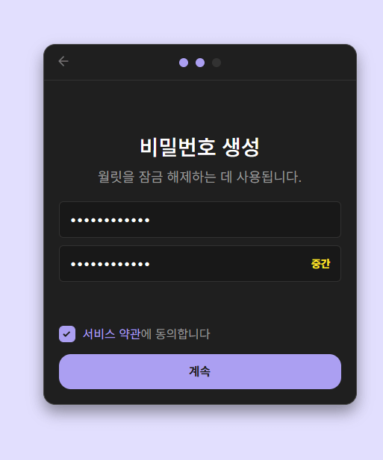Go back using the left arrow icon
The image size is (383, 460).
(63, 61)
